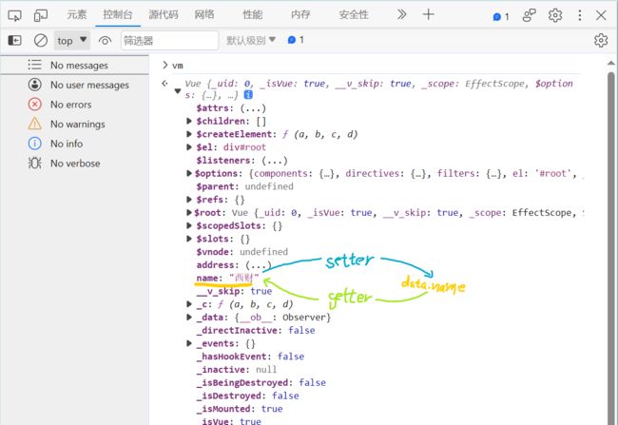Clear the console with the ban icon

41,40
